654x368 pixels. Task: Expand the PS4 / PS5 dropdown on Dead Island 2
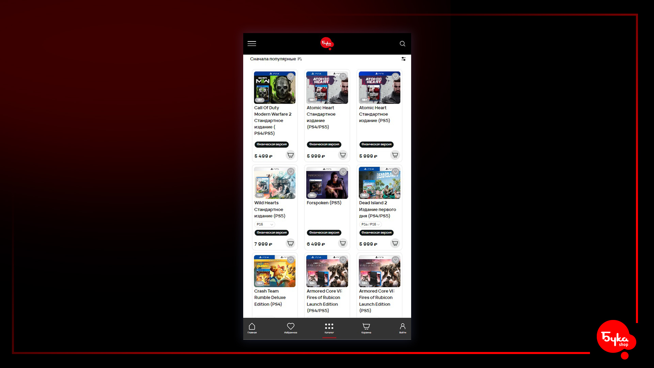point(370,225)
